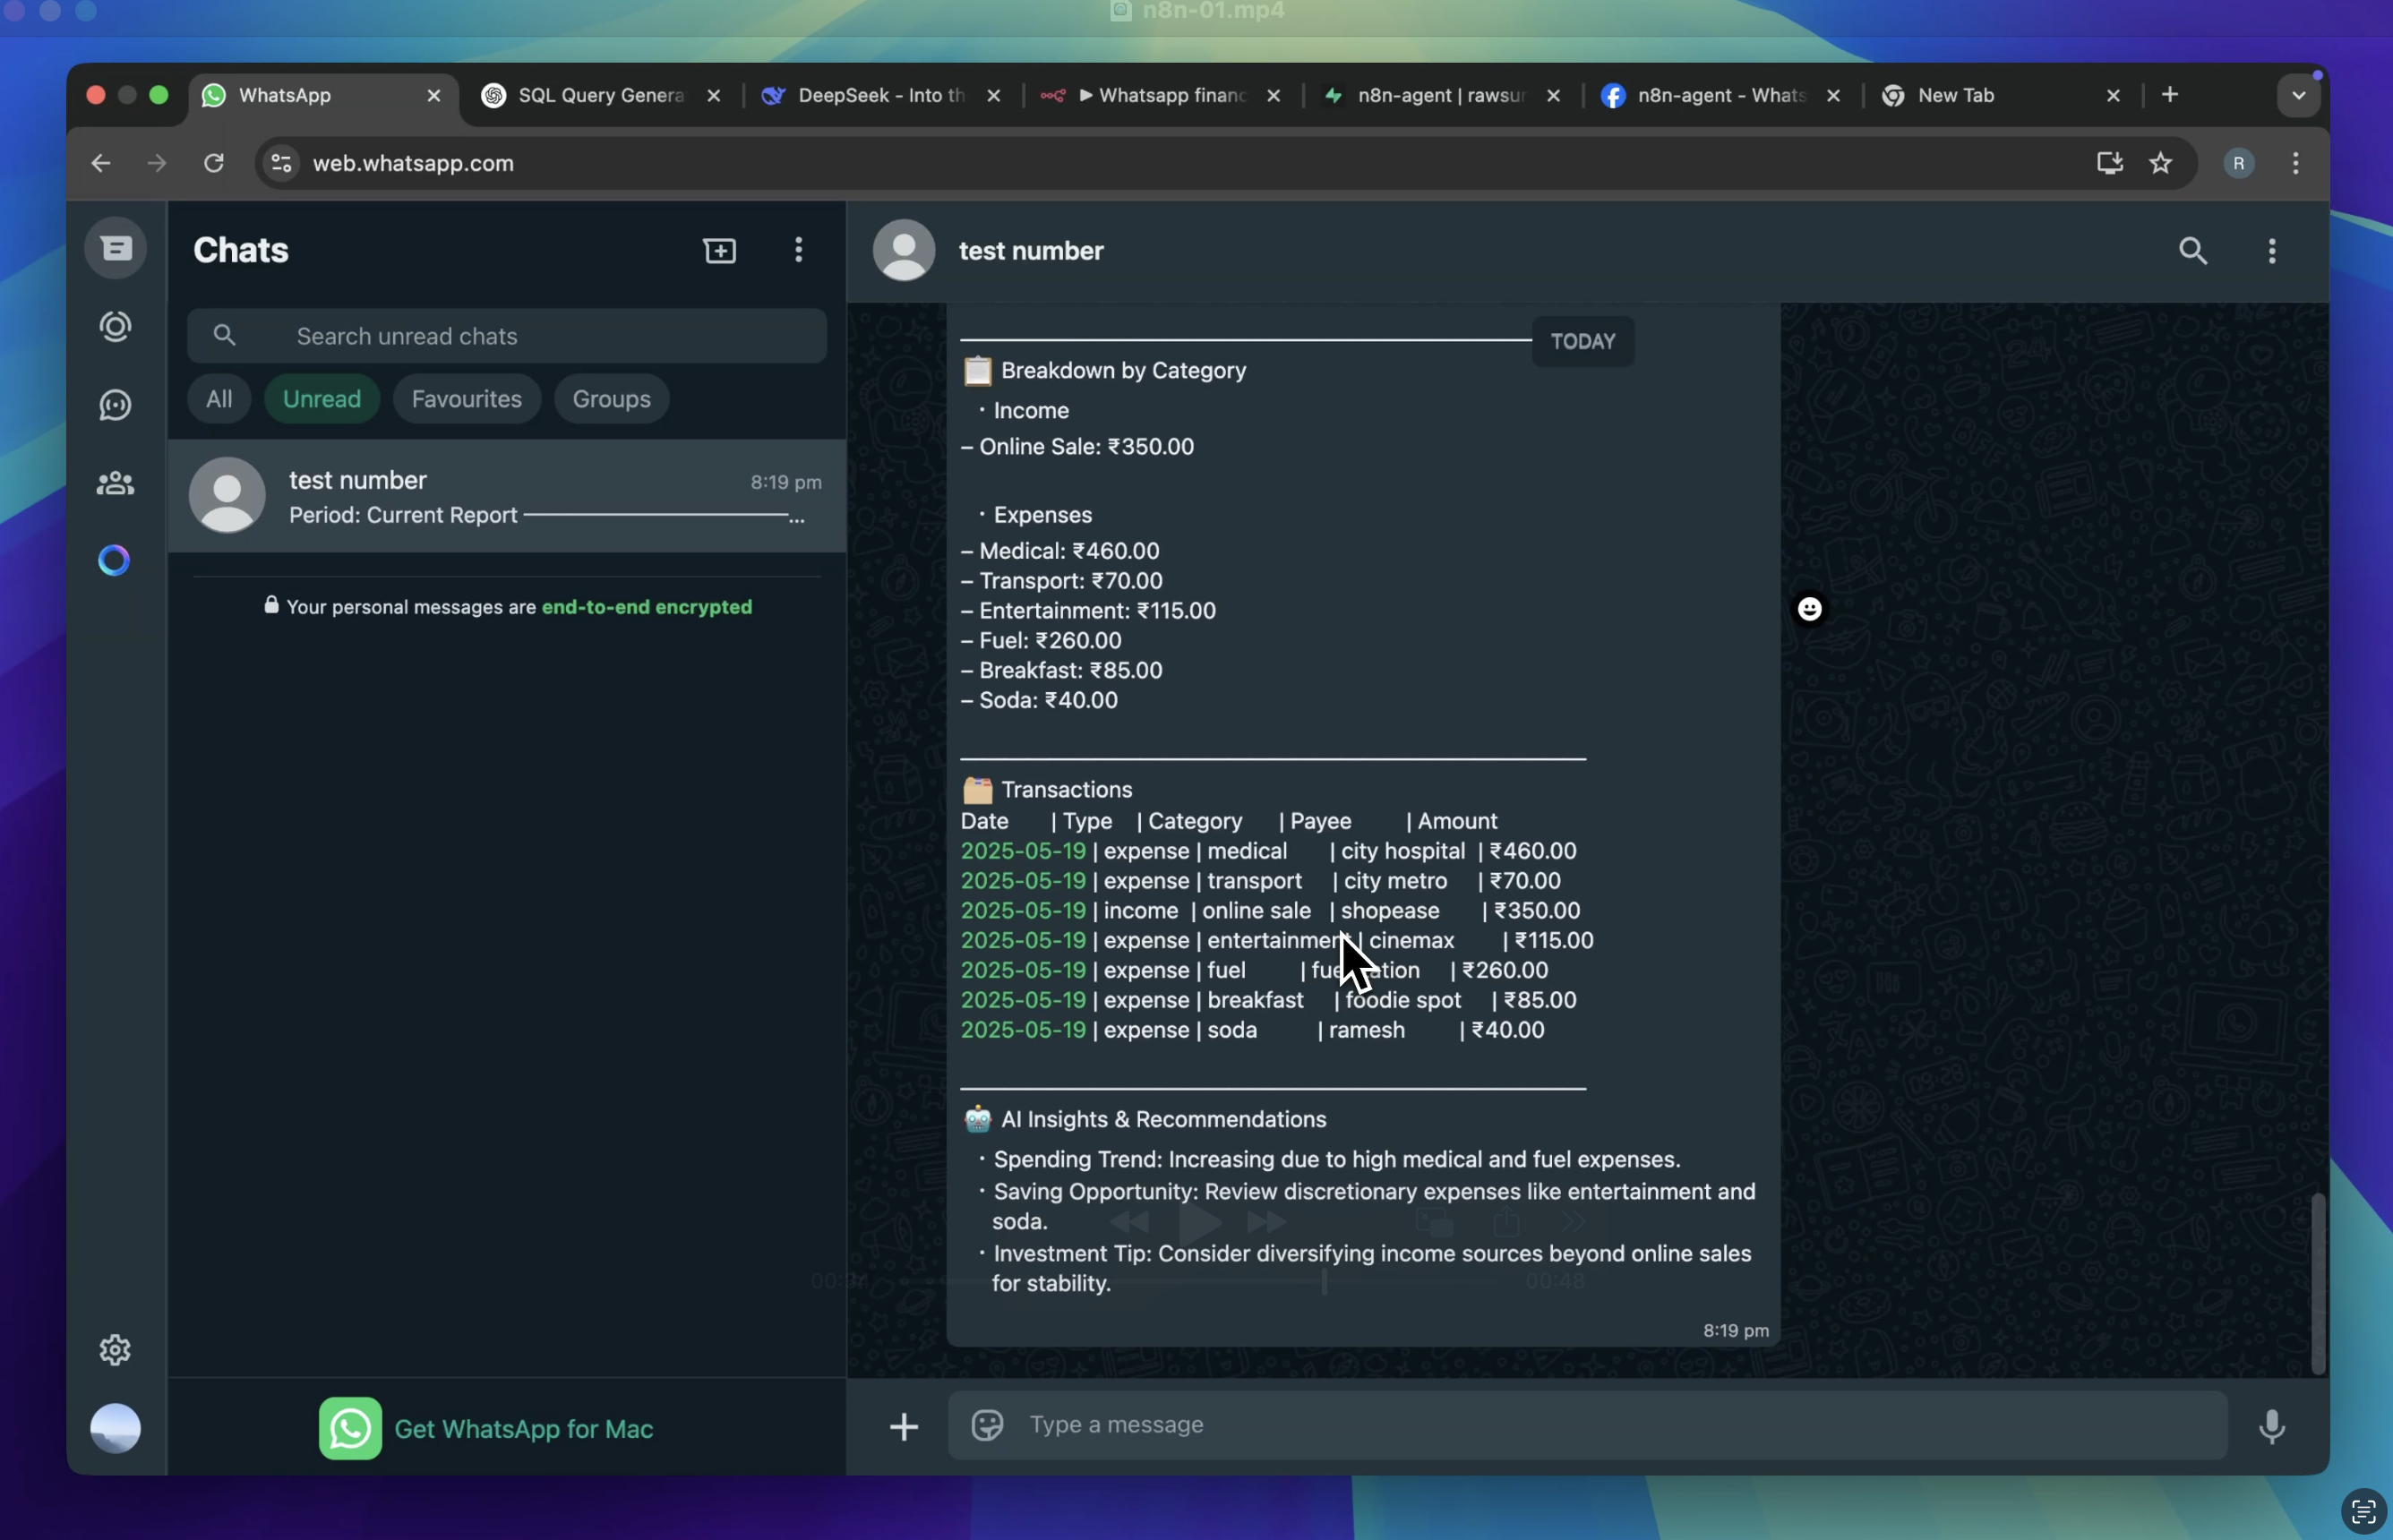Bookmark this page star icon

pyautogui.click(x=2161, y=163)
